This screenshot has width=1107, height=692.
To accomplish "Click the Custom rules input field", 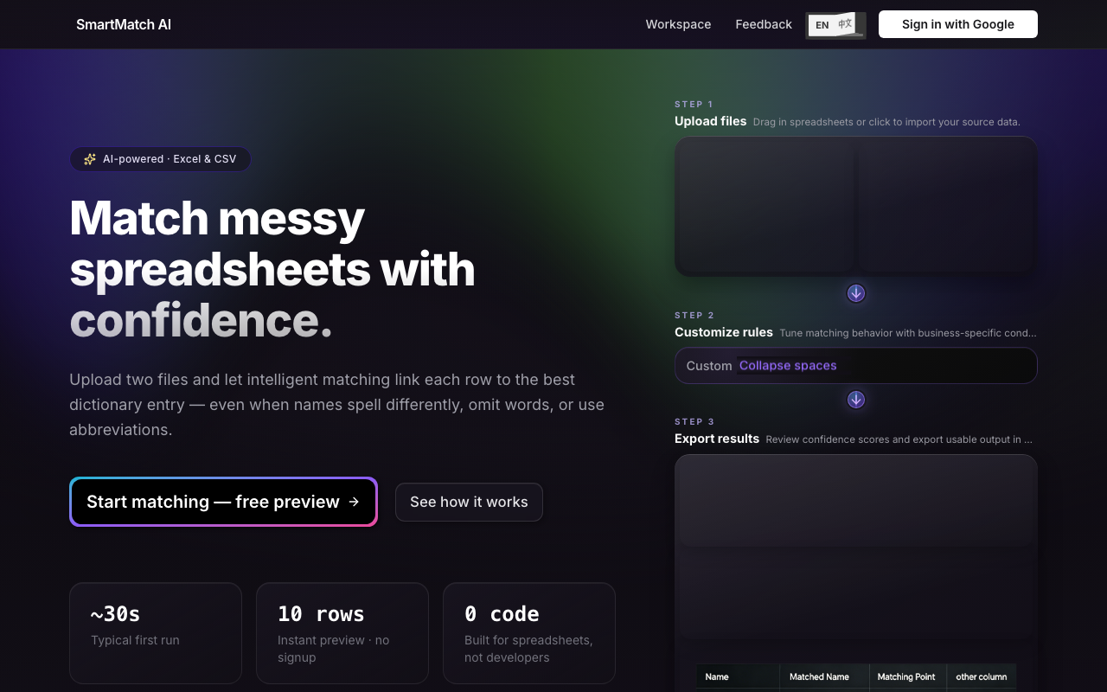I will 856,366.
